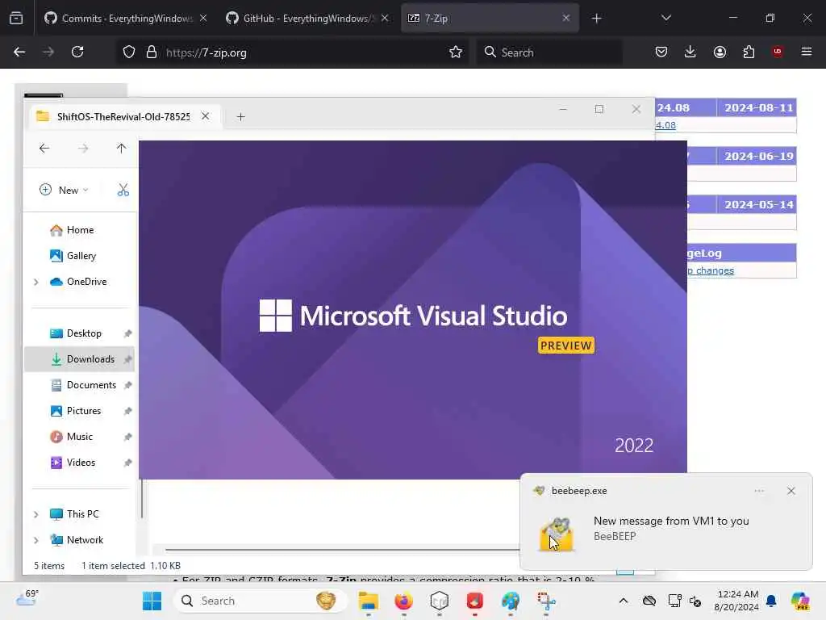Image resolution: width=826 pixels, height=620 pixels.
Task: Open Pictures quick access folder
Action: coord(80,411)
